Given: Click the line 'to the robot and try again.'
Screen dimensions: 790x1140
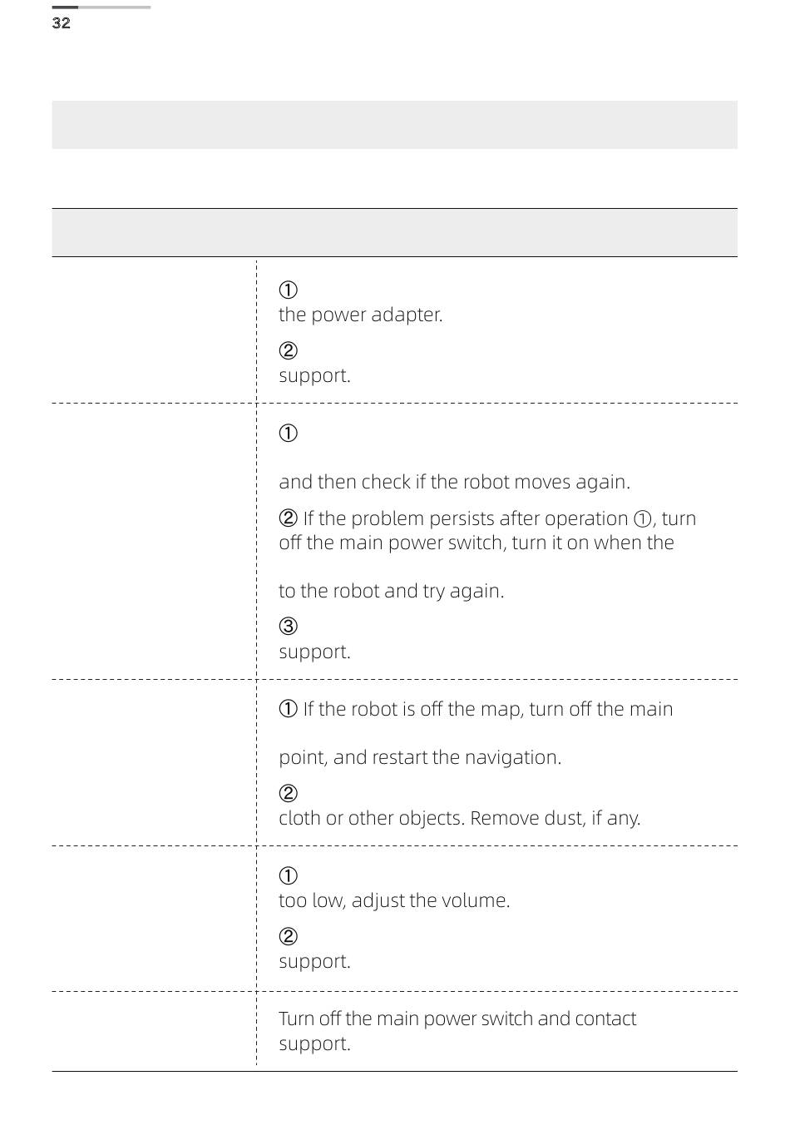Looking at the screenshot, I should pyautogui.click(x=392, y=591).
